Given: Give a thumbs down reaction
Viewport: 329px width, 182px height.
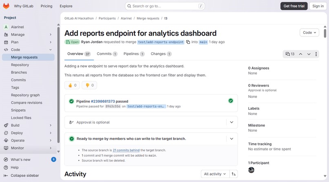Looking at the screenshot, I should click(89, 85).
